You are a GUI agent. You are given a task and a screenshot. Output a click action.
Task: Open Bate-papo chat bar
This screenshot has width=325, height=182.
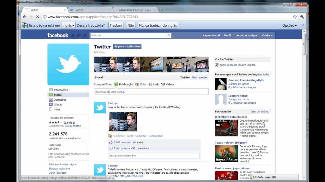pyautogui.click(x=275, y=177)
